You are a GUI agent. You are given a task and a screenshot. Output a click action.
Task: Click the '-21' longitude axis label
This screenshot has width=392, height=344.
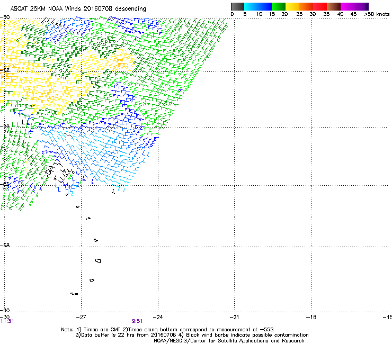(235, 317)
